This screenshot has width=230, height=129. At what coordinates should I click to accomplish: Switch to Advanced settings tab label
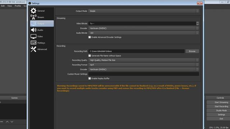[42, 49]
